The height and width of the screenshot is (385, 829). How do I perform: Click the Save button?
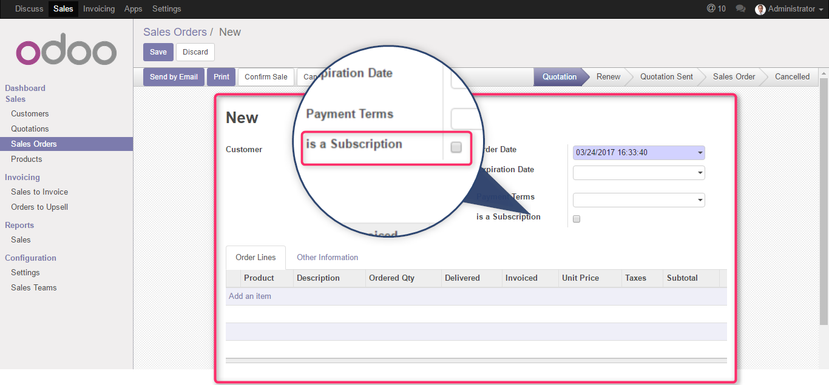pos(158,52)
